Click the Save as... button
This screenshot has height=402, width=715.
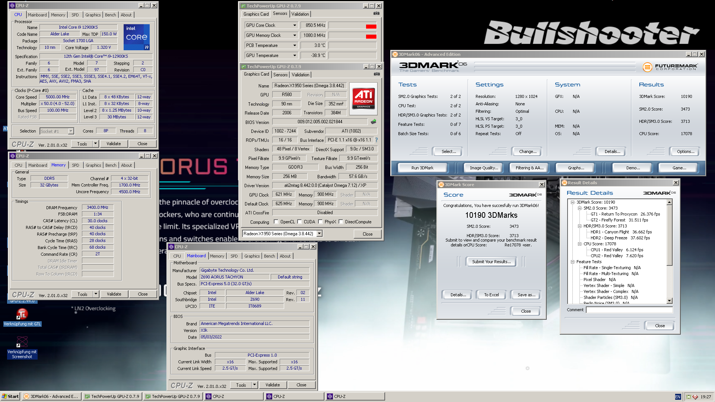526,295
